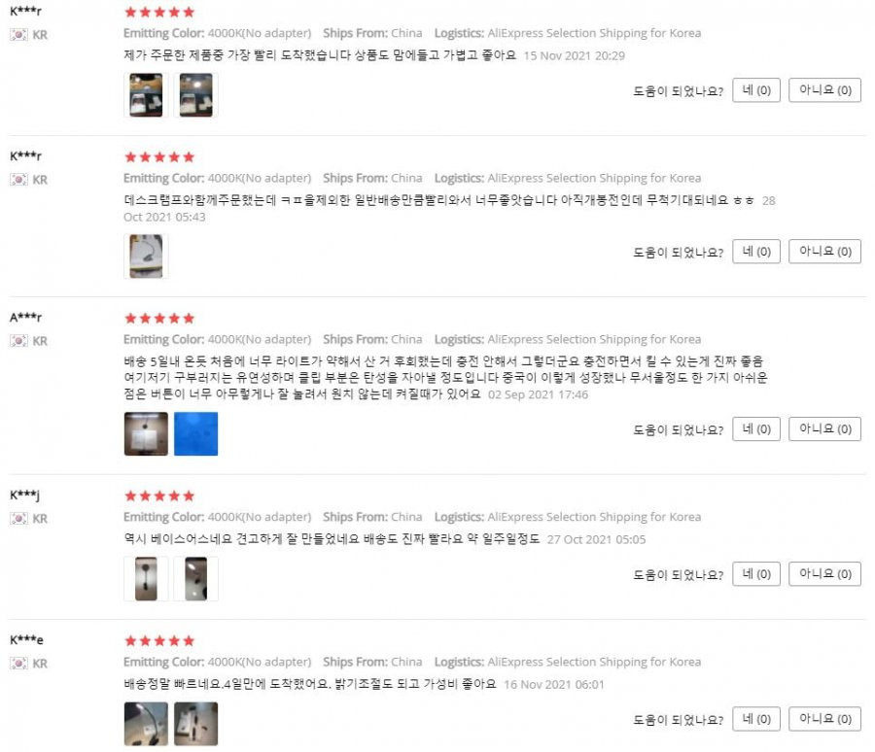Click 아니요 (0) on 28 Oct review
Viewport: 875px width, 752px height.
[x=824, y=252]
